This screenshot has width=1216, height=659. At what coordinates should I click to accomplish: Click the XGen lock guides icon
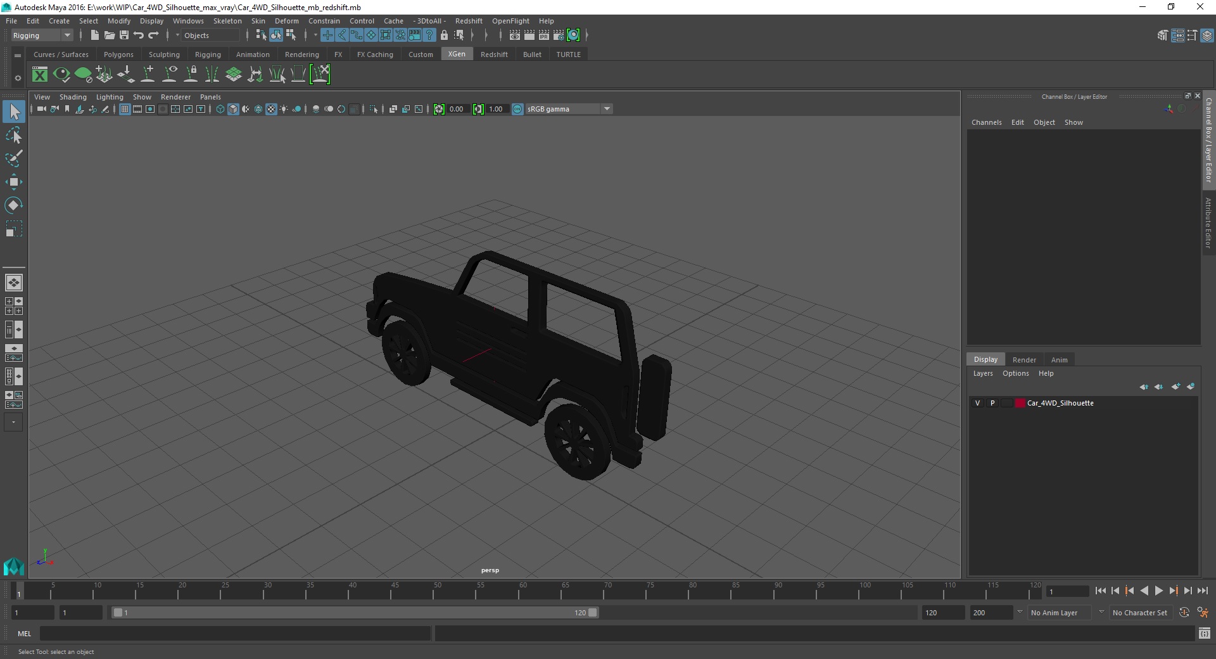pyautogui.click(x=191, y=75)
